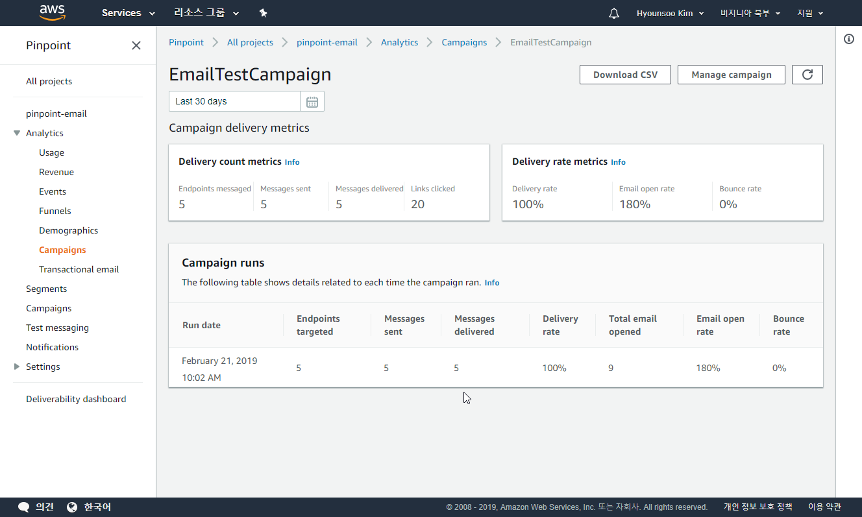Open the 지원 support menu
The image size is (862, 517).
click(x=810, y=13)
